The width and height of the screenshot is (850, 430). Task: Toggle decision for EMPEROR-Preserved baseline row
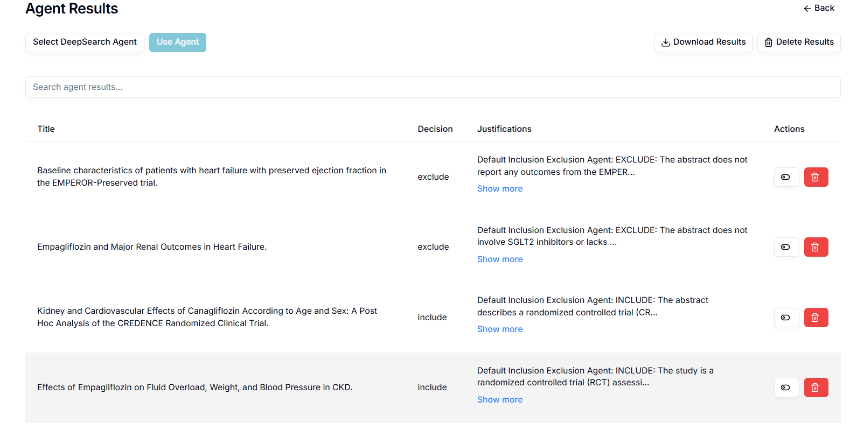(786, 177)
